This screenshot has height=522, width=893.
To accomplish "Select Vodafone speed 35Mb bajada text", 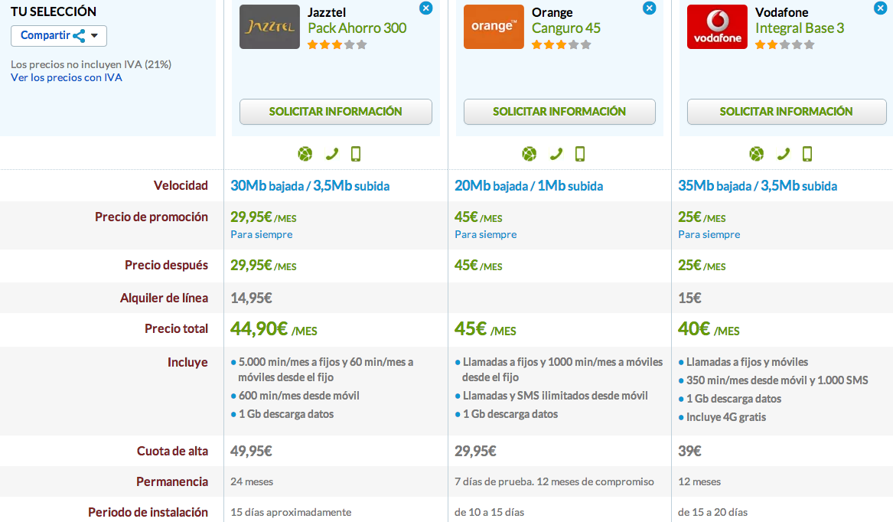I will click(715, 186).
